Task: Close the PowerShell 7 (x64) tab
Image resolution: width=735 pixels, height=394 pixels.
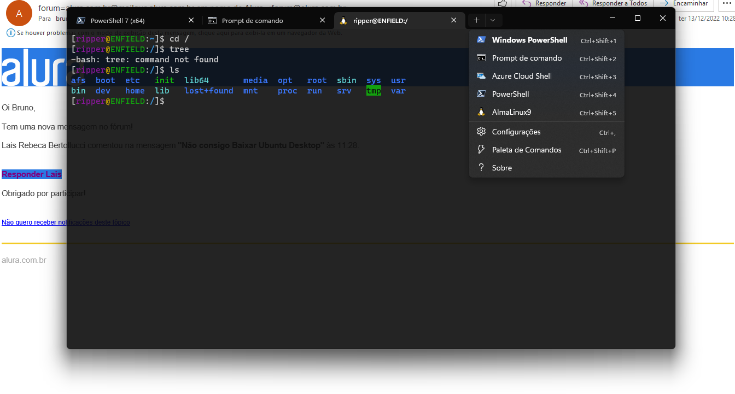Action: click(191, 20)
